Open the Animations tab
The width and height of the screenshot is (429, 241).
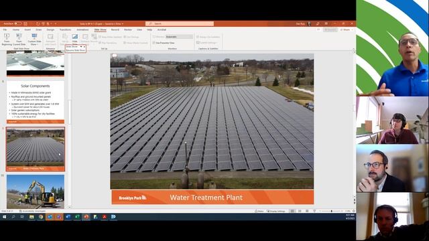[x=82, y=29]
